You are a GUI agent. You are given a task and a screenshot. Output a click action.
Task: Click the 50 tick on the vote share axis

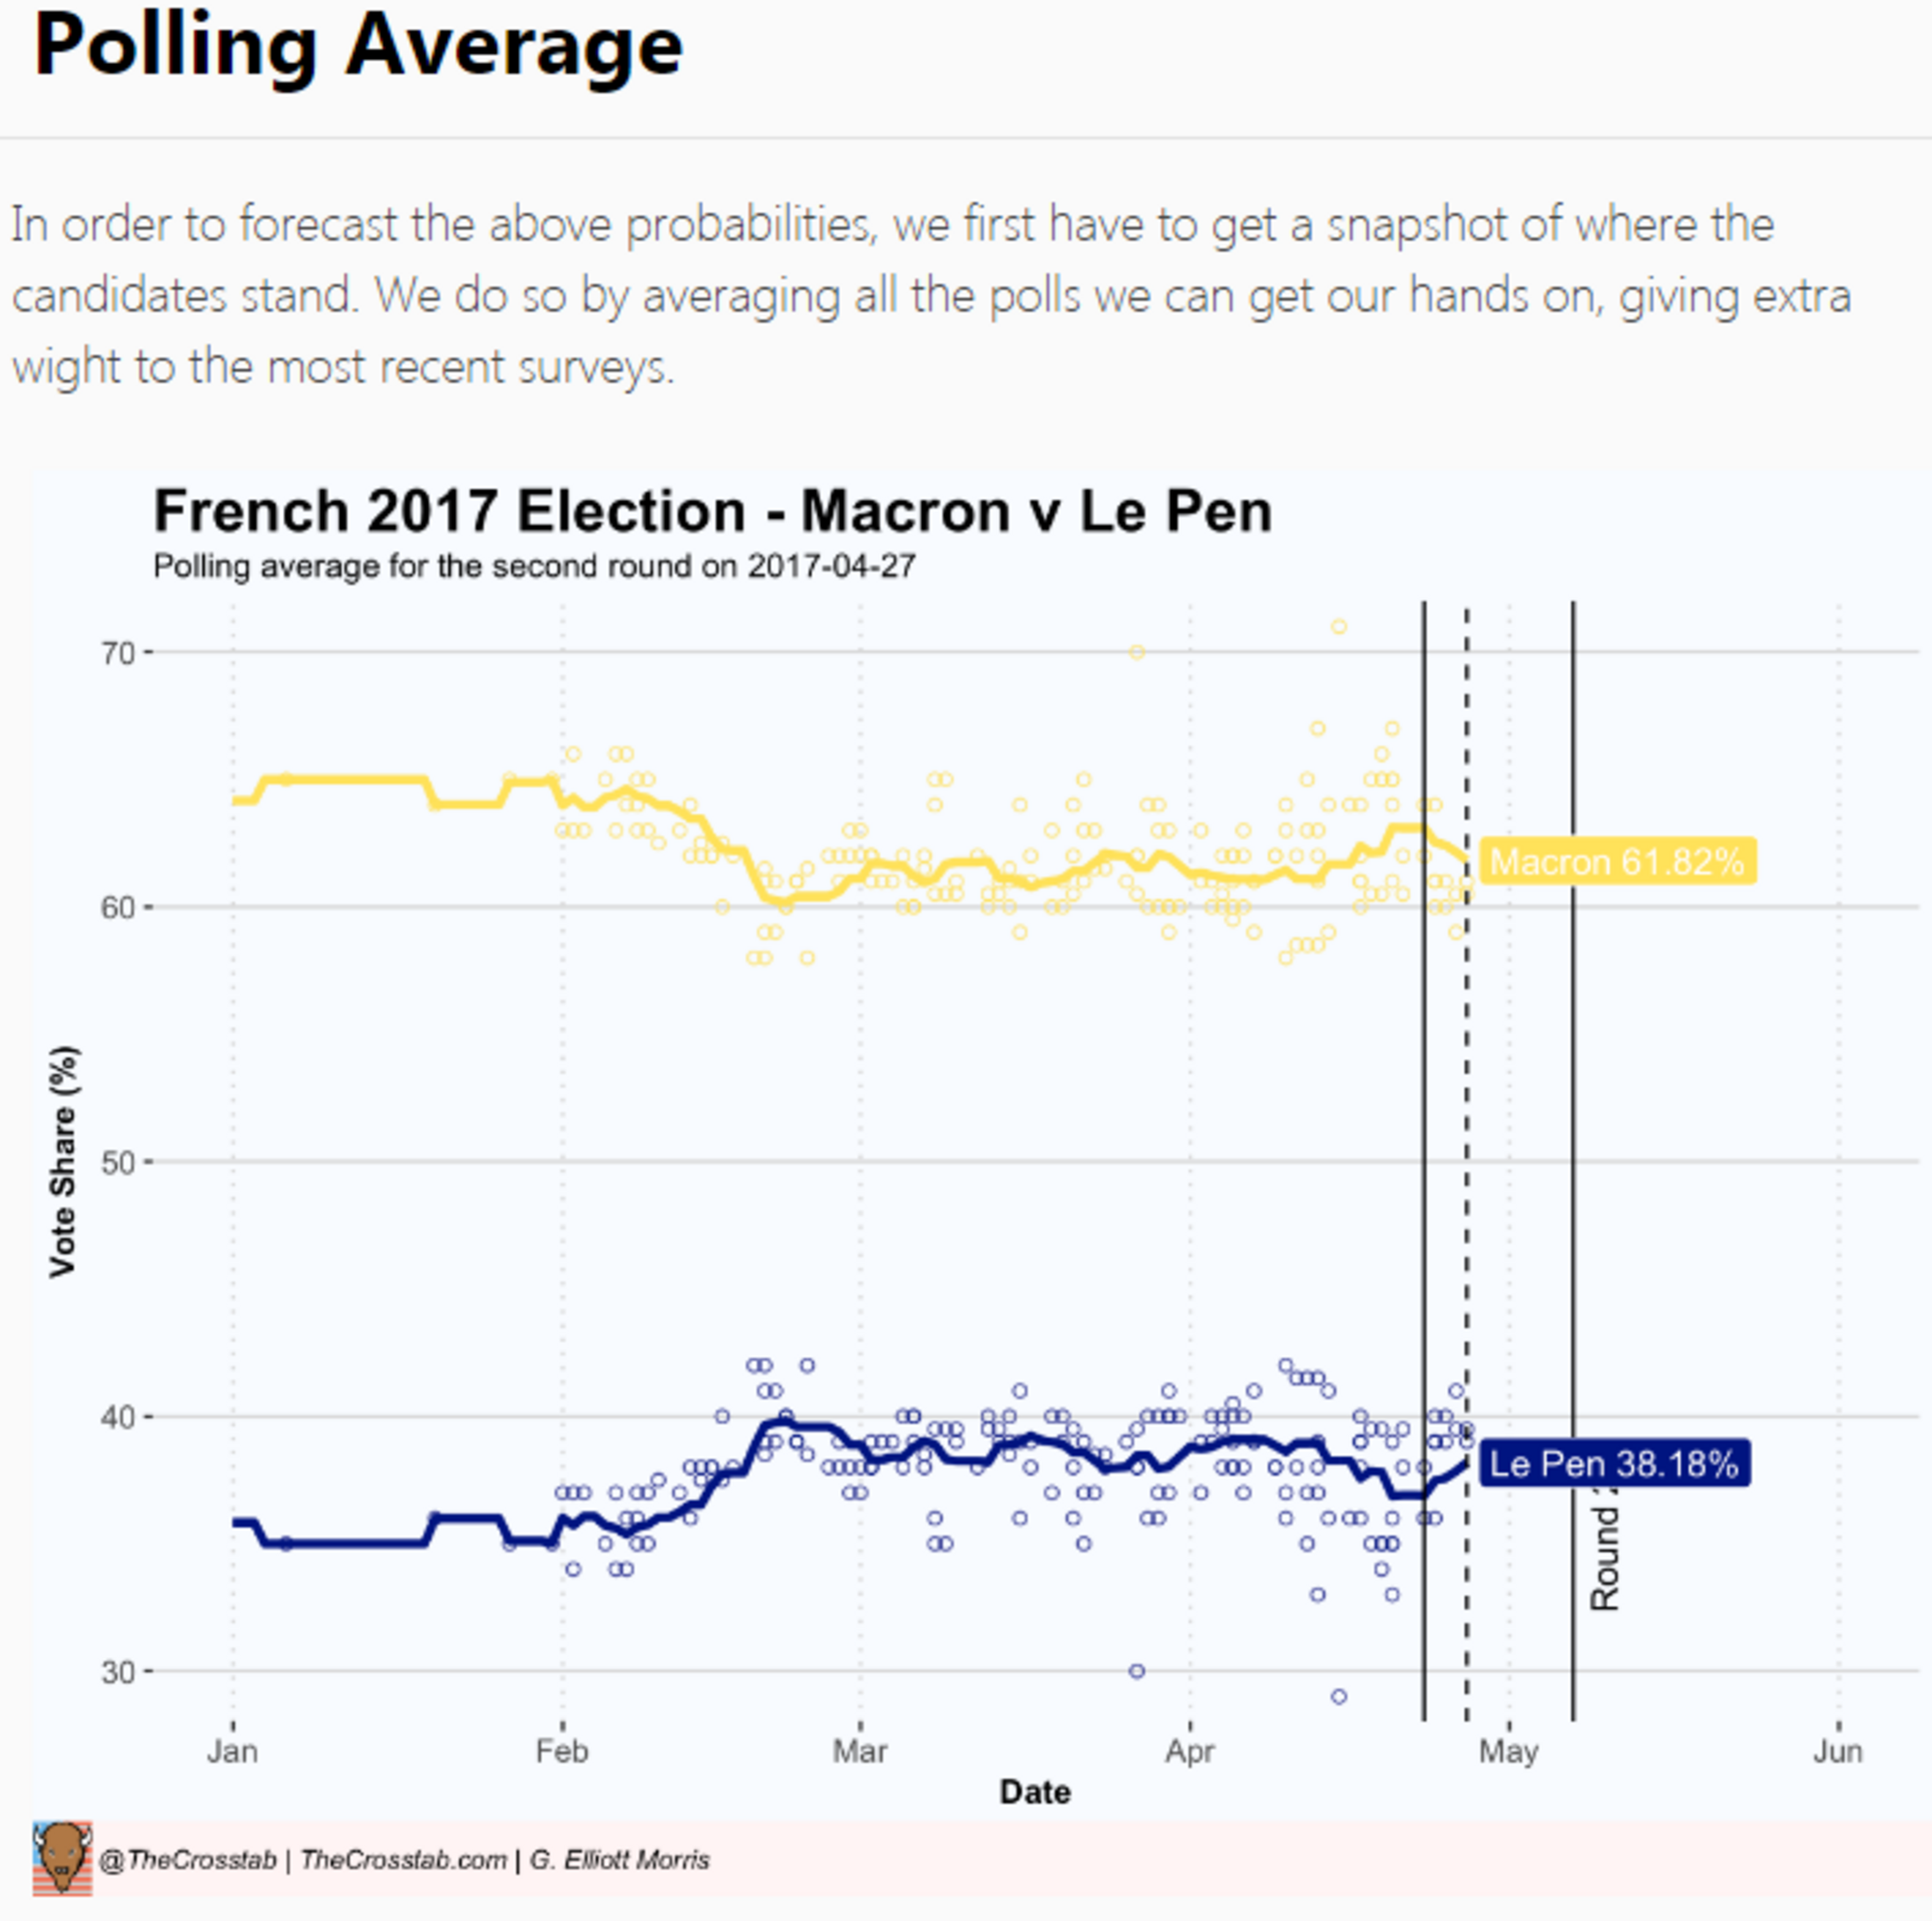pyautogui.click(x=118, y=1162)
